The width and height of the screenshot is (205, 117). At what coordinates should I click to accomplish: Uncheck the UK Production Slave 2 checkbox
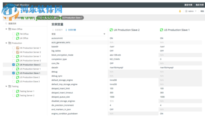pyautogui.click(x=13, y=65)
